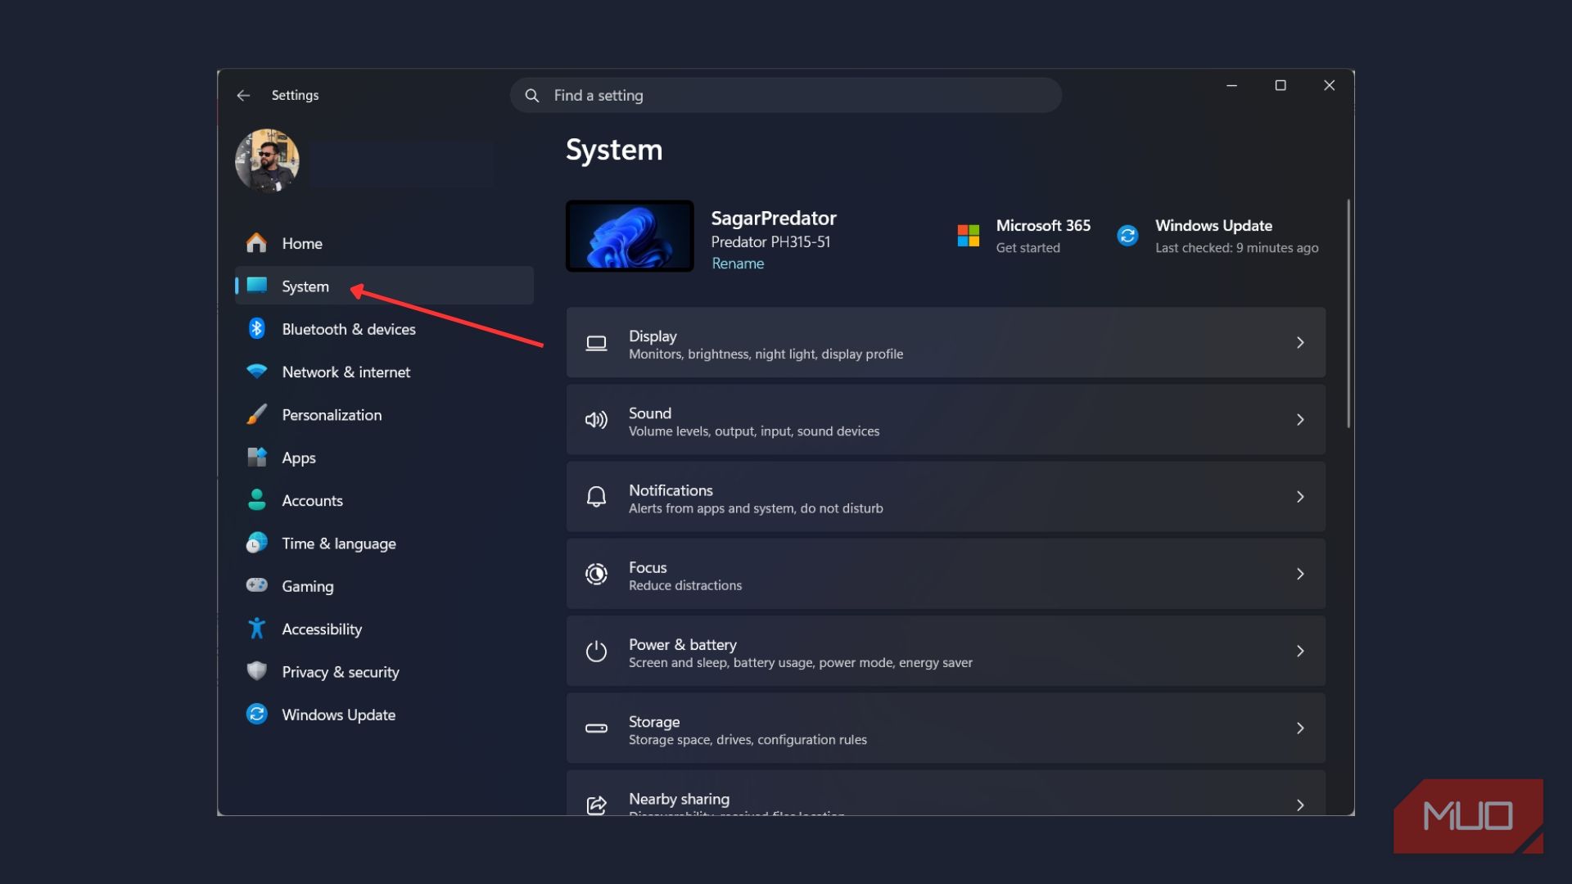Image resolution: width=1572 pixels, height=884 pixels.
Task: Select System in the sidebar
Action: [384, 286]
